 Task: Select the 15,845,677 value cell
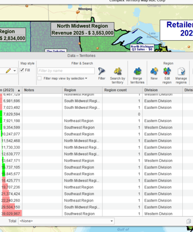pyautogui.click(x=11, y=174)
